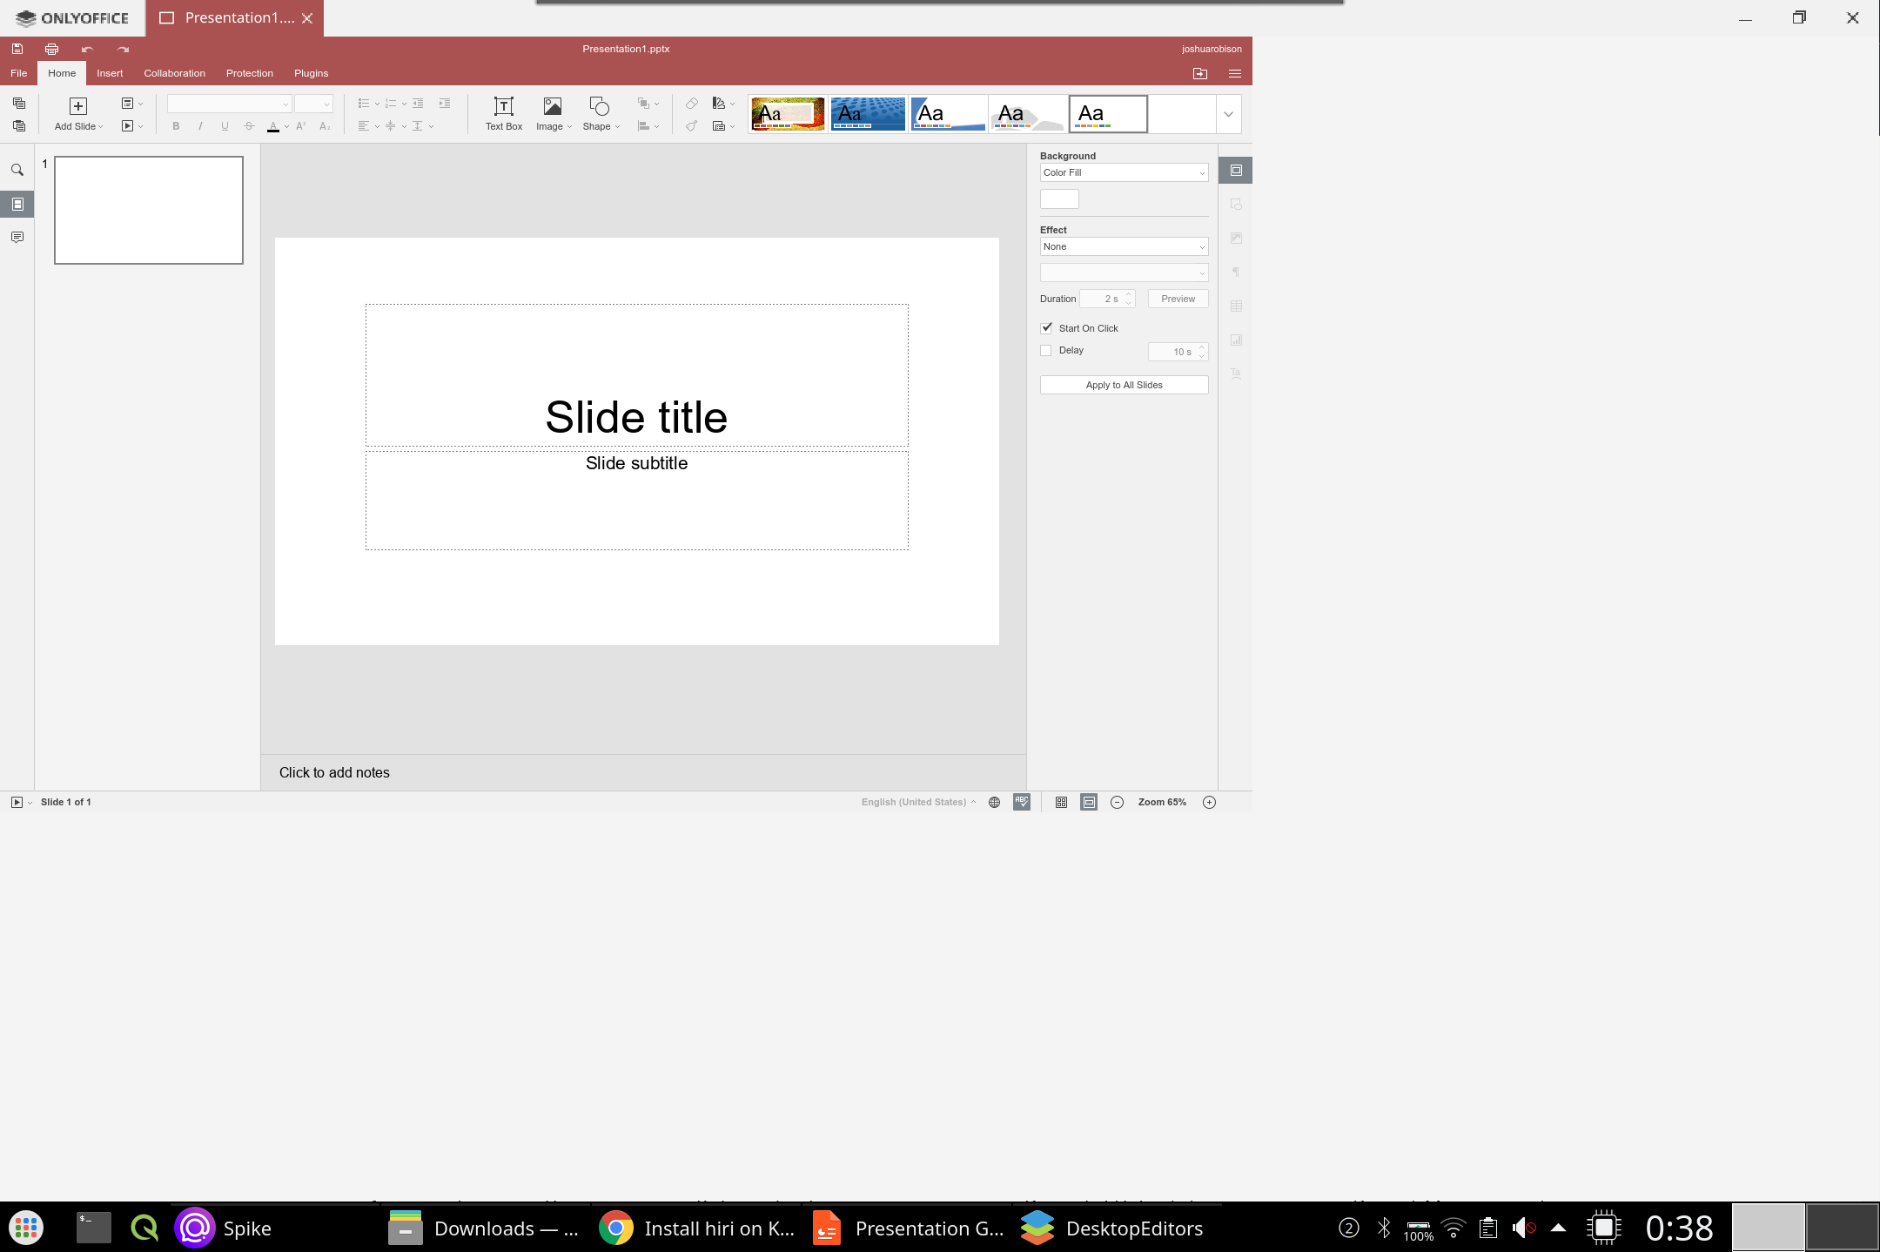Open the Image insert dropdown
This screenshot has height=1252, width=1880.
coord(554,114)
